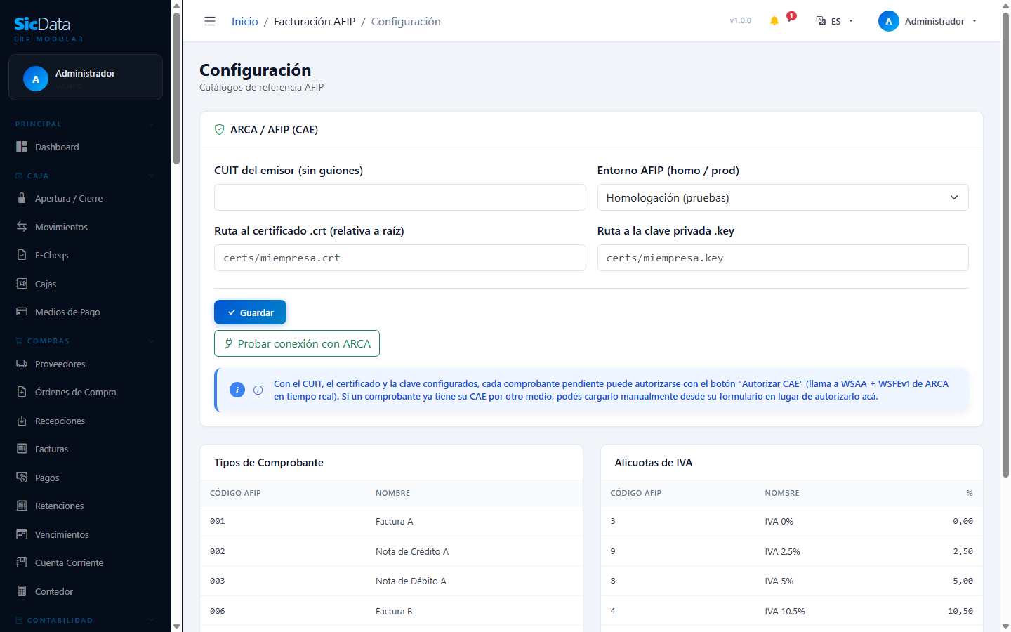Open notifications via the bell icon
The height and width of the screenshot is (632, 1011).
click(x=774, y=21)
